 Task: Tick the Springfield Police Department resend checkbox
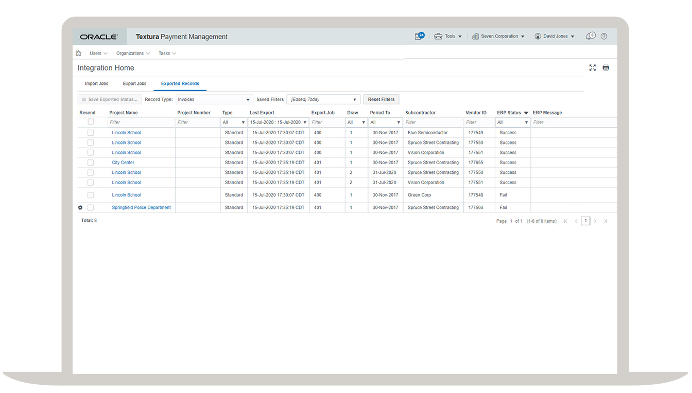91,207
